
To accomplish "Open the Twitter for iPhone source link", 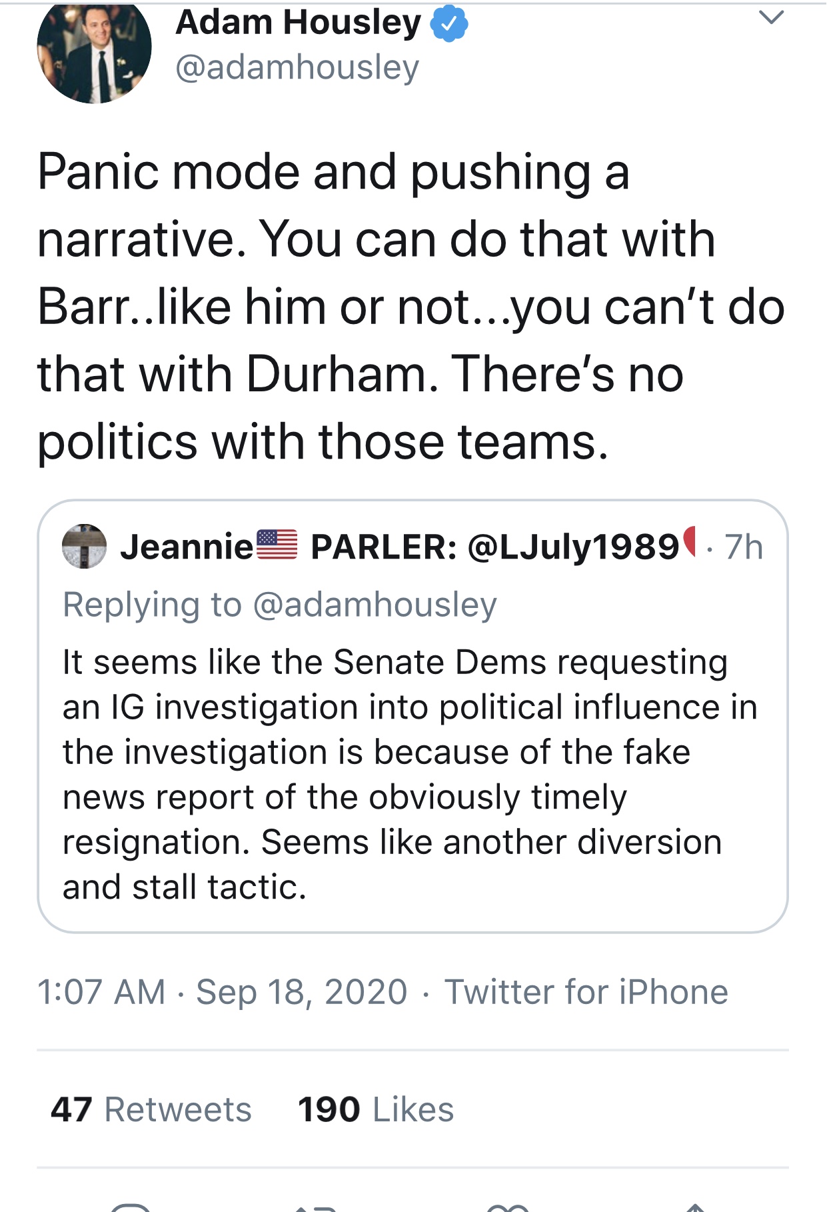I will click(586, 991).
